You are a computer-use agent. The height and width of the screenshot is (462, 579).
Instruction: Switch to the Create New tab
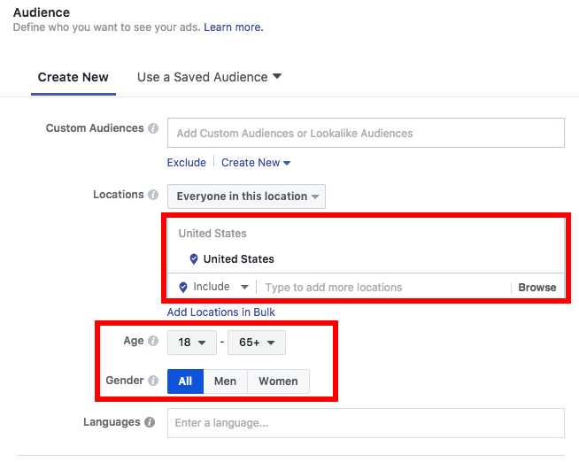[x=73, y=77]
